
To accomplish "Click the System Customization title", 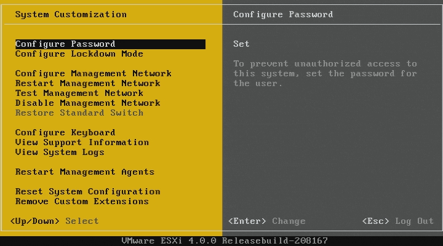I will [71, 14].
